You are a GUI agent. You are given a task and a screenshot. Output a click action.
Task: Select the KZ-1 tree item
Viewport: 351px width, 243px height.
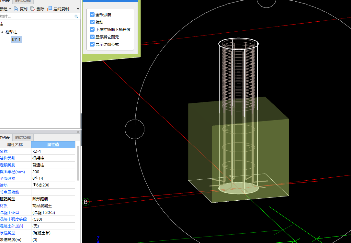pos(16,39)
